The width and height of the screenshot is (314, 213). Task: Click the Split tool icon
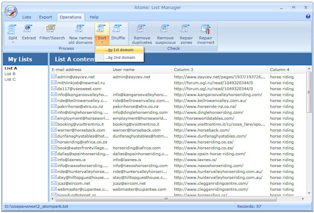click(x=12, y=30)
